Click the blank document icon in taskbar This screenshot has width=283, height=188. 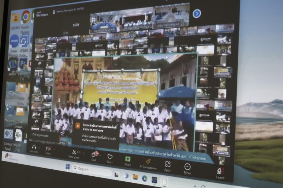click(164, 181)
